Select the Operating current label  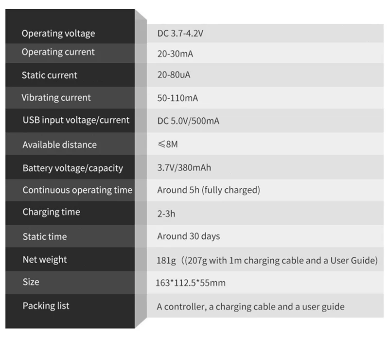click(x=58, y=52)
